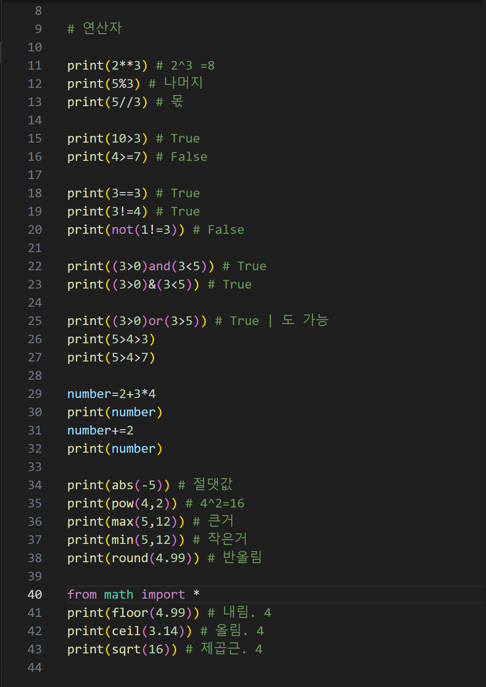The height and width of the screenshot is (687, 486).
Task: Click line number 44 in the gutter
Action: point(35,667)
